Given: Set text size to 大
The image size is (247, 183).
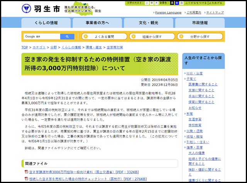Looking at the screenshot, I should point(156,3).
